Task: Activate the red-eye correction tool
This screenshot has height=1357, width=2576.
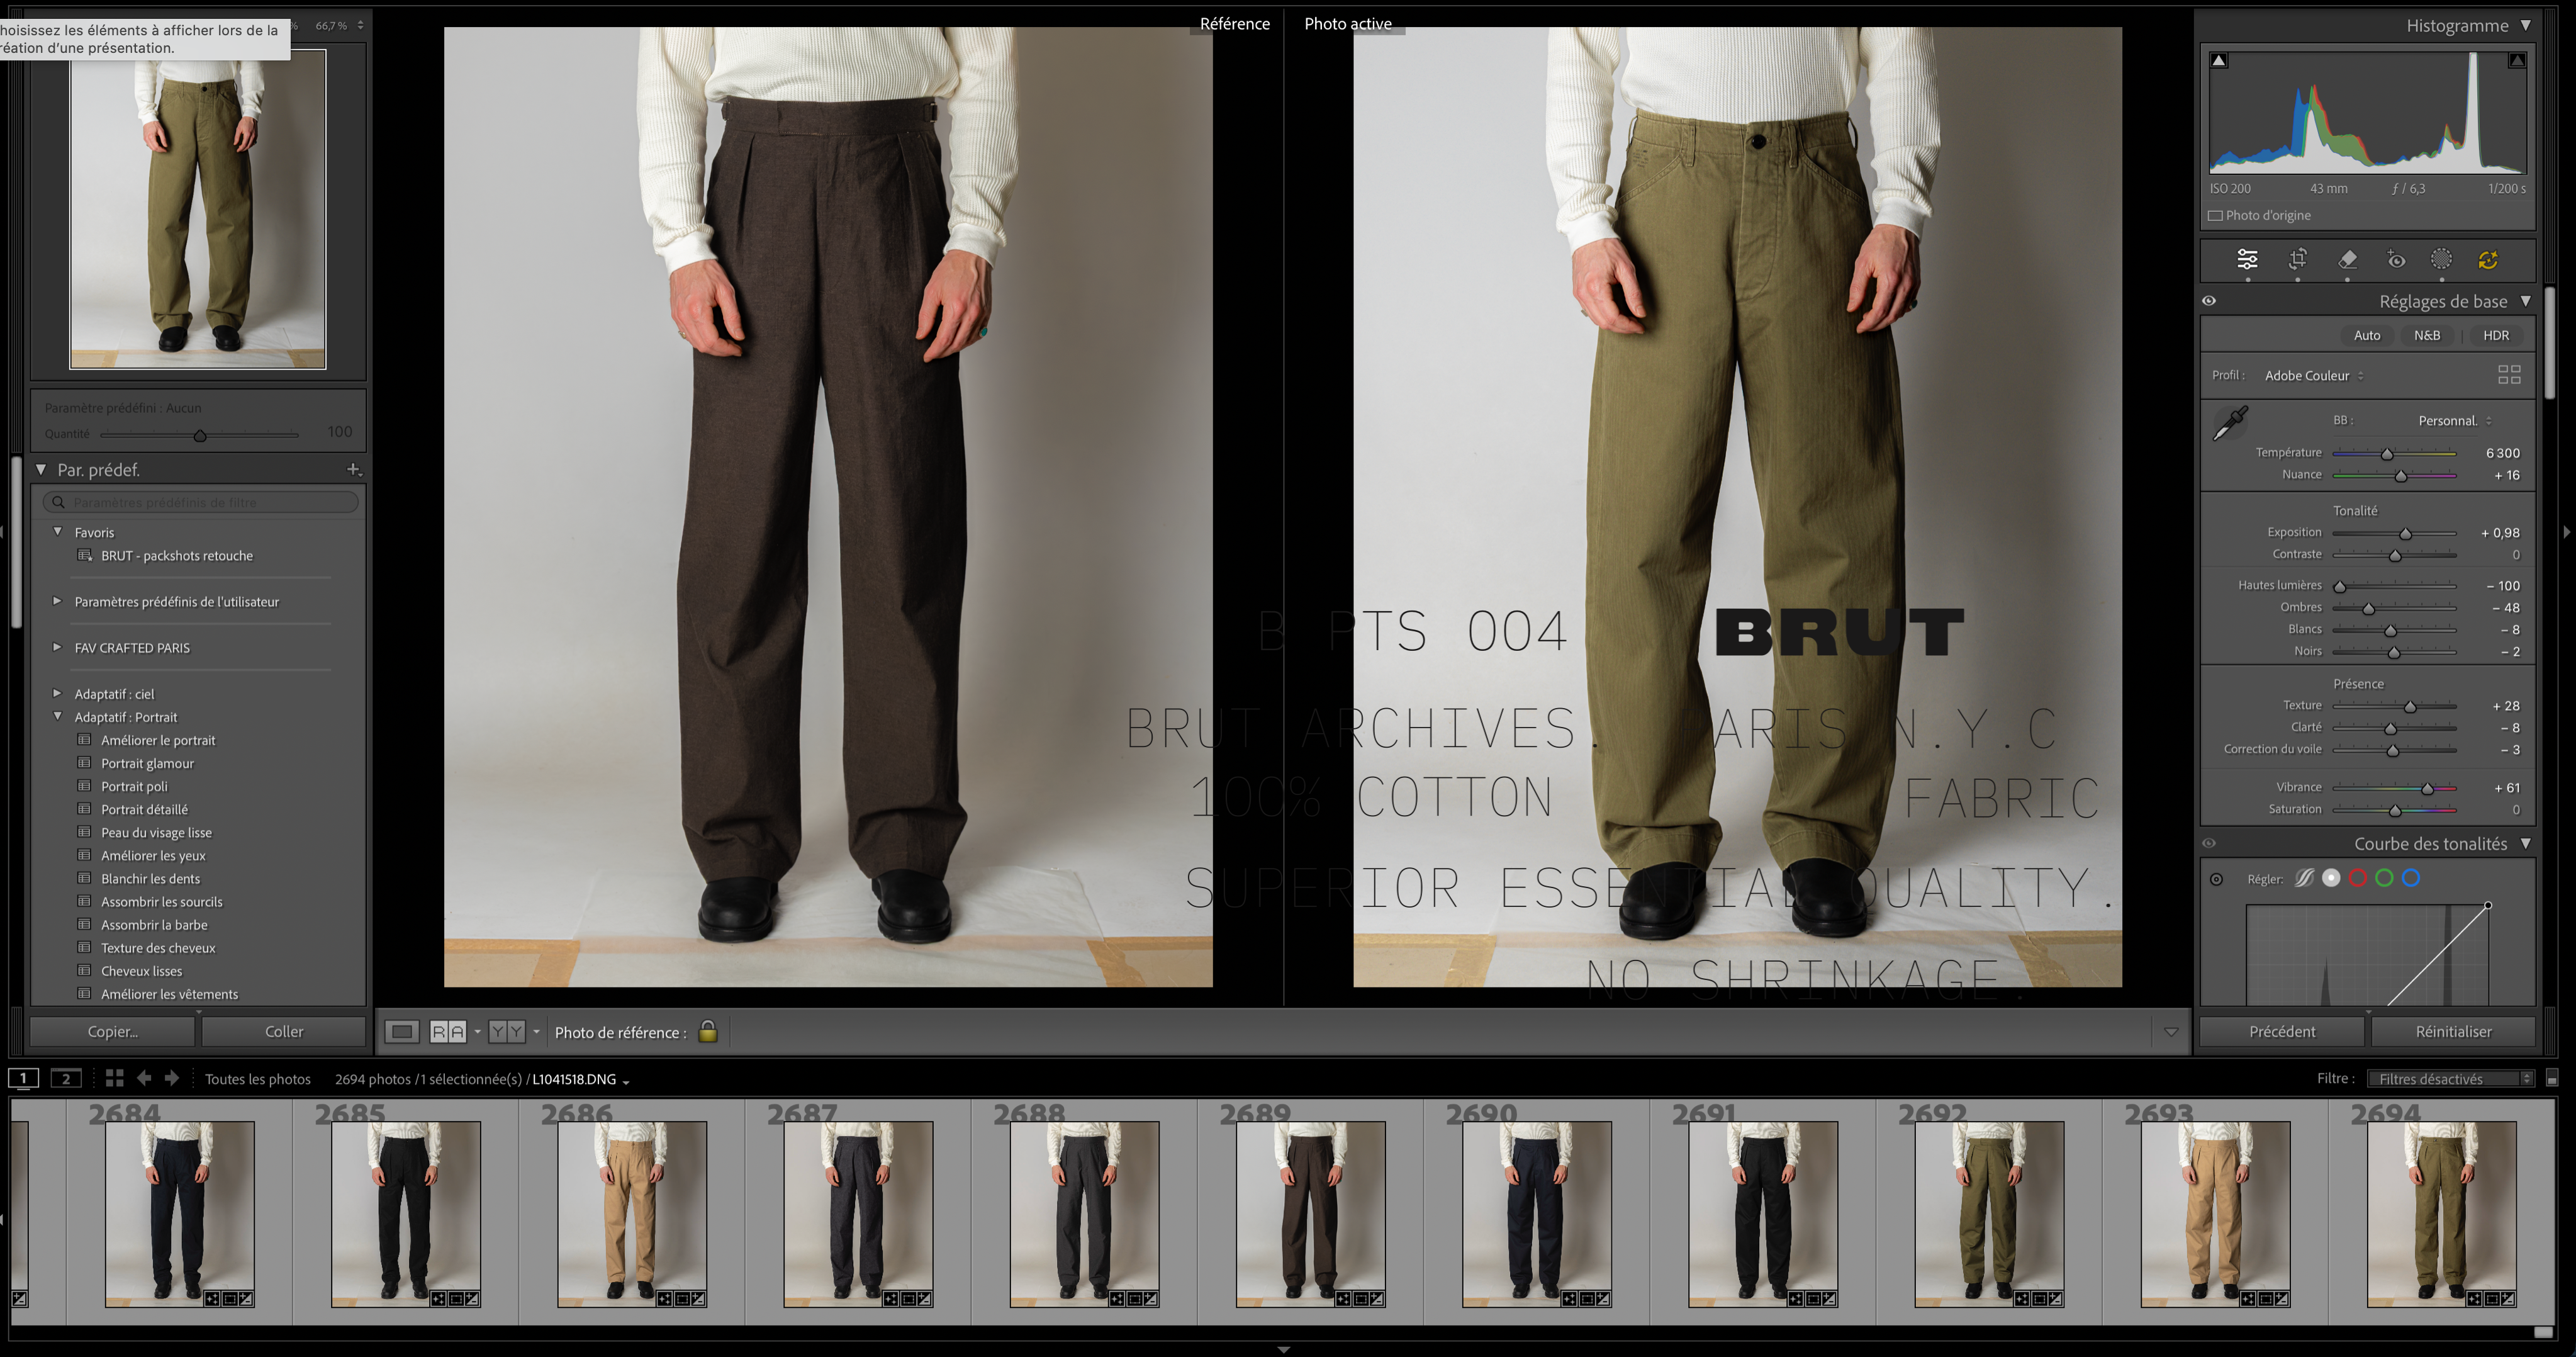Action: click(2396, 260)
